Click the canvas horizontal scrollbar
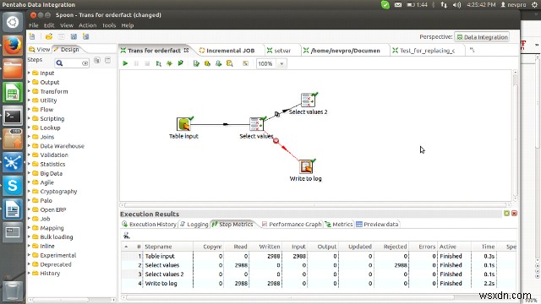The image size is (541, 304). tap(315, 205)
